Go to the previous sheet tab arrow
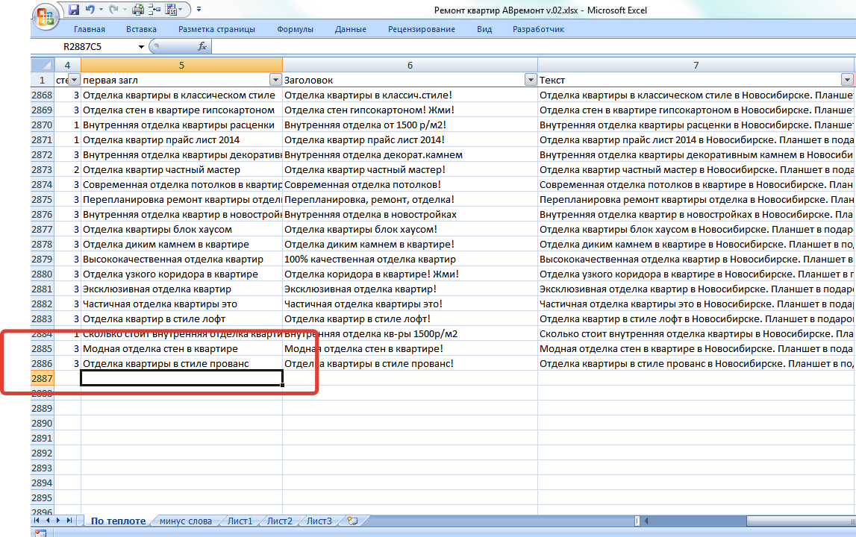 point(48,521)
